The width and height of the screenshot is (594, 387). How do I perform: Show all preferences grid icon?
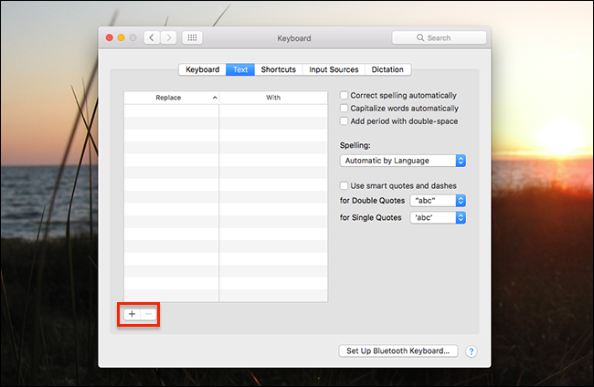coord(192,37)
